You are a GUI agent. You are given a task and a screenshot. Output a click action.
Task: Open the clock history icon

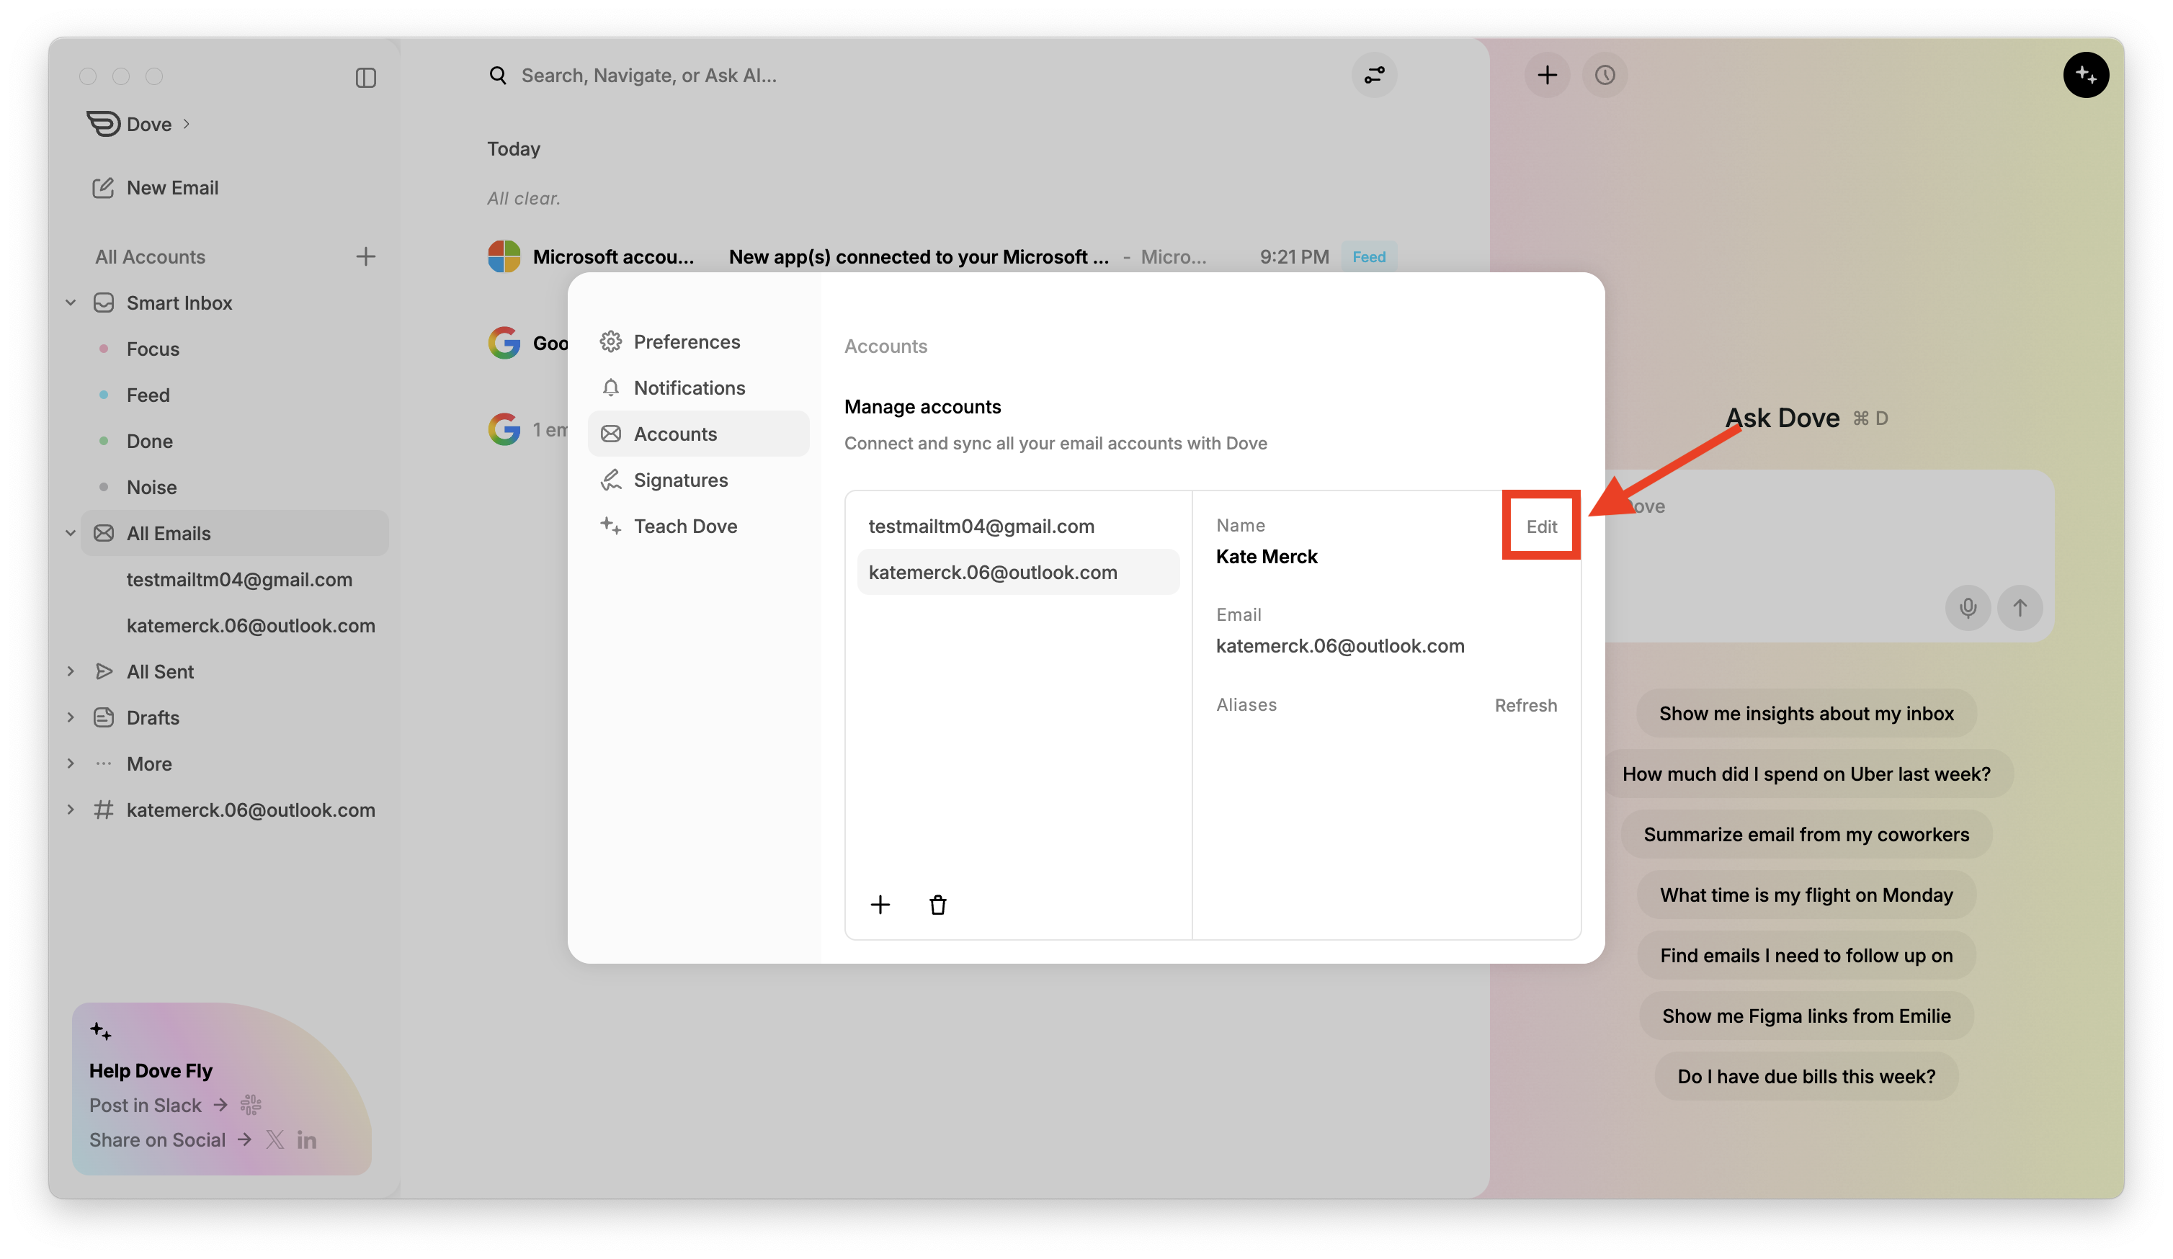pos(1604,75)
